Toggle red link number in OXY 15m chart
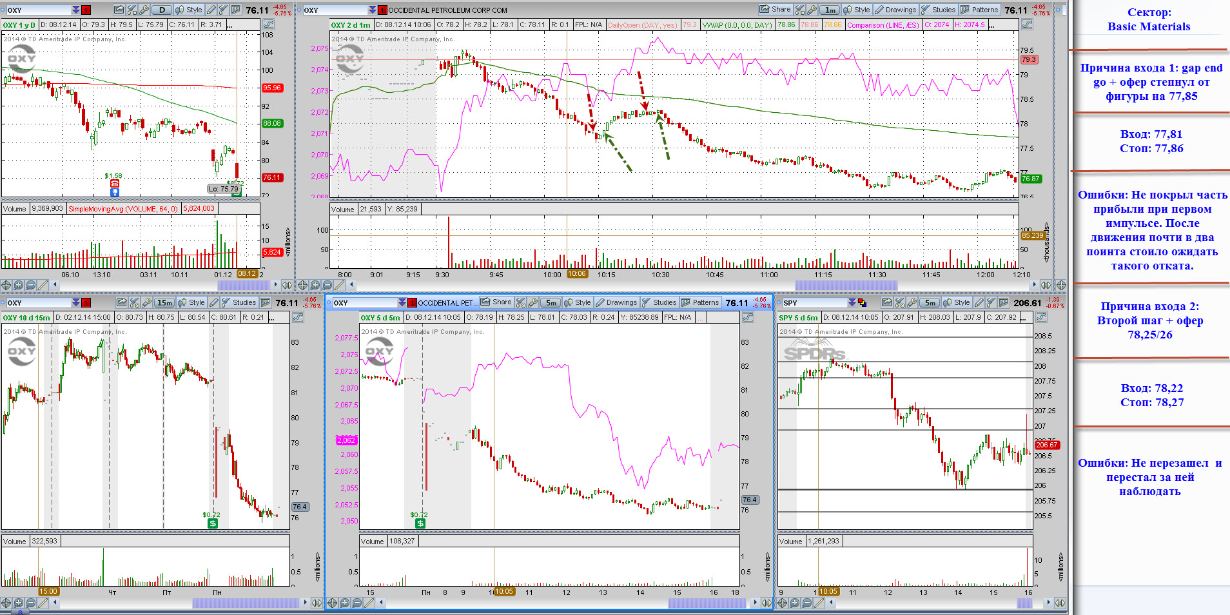This screenshot has width=1230, height=615. pyautogui.click(x=86, y=302)
